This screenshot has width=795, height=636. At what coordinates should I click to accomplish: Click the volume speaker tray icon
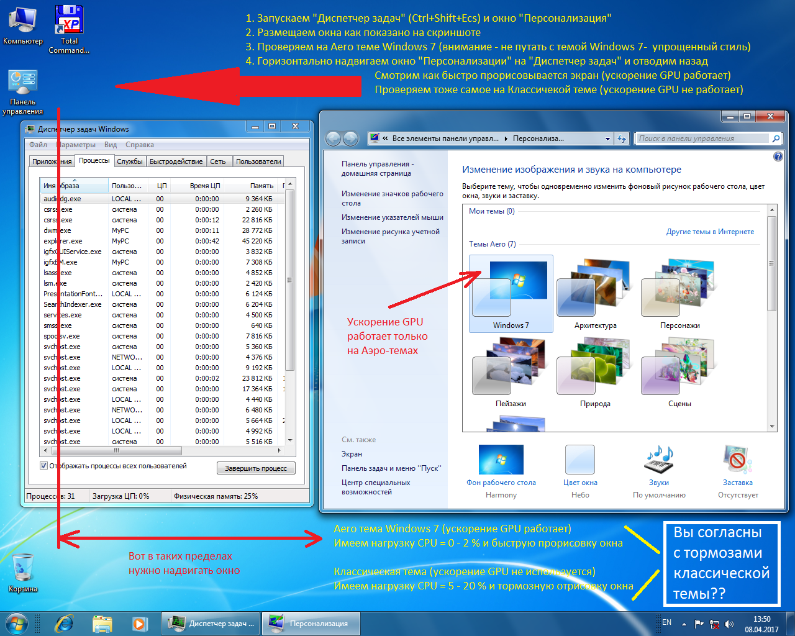point(729,624)
